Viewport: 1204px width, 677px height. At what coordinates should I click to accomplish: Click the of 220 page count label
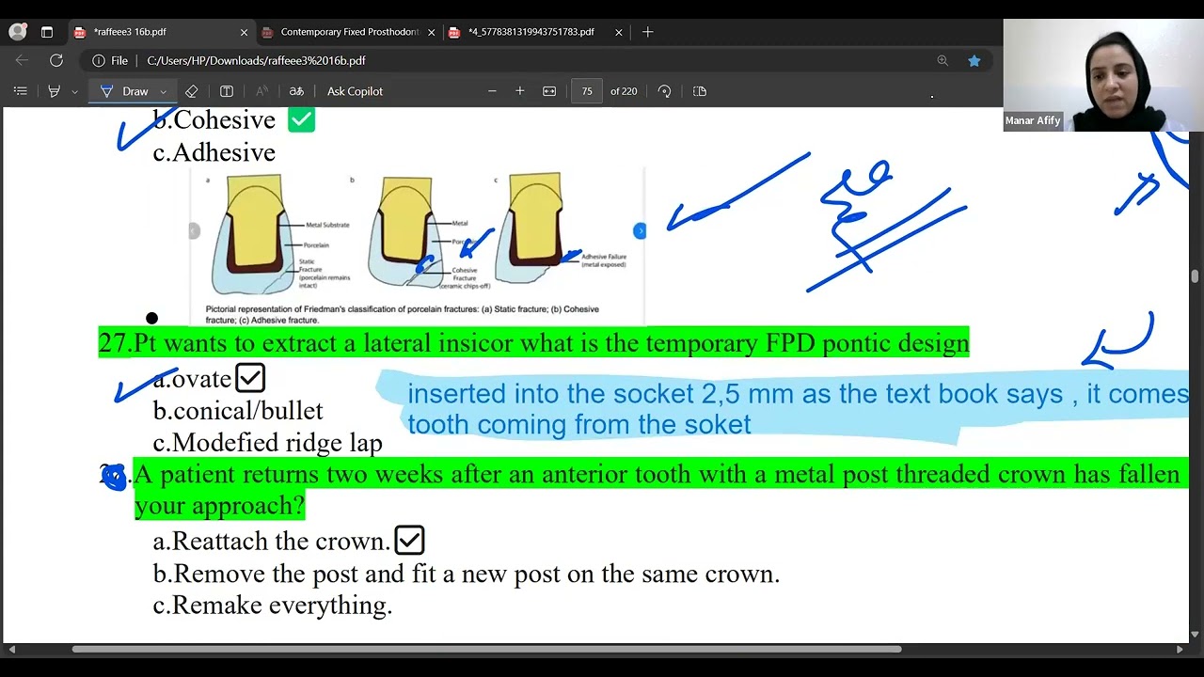point(624,91)
